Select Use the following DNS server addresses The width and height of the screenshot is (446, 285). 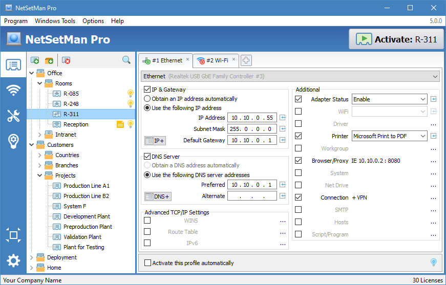click(x=147, y=175)
